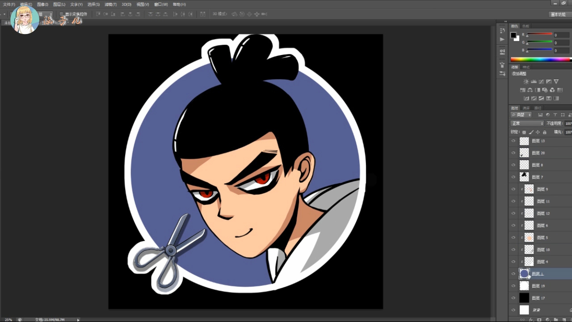Add Invert adjustment icon
The height and width of the screenshot is (322, 572).
coord(526,98)
